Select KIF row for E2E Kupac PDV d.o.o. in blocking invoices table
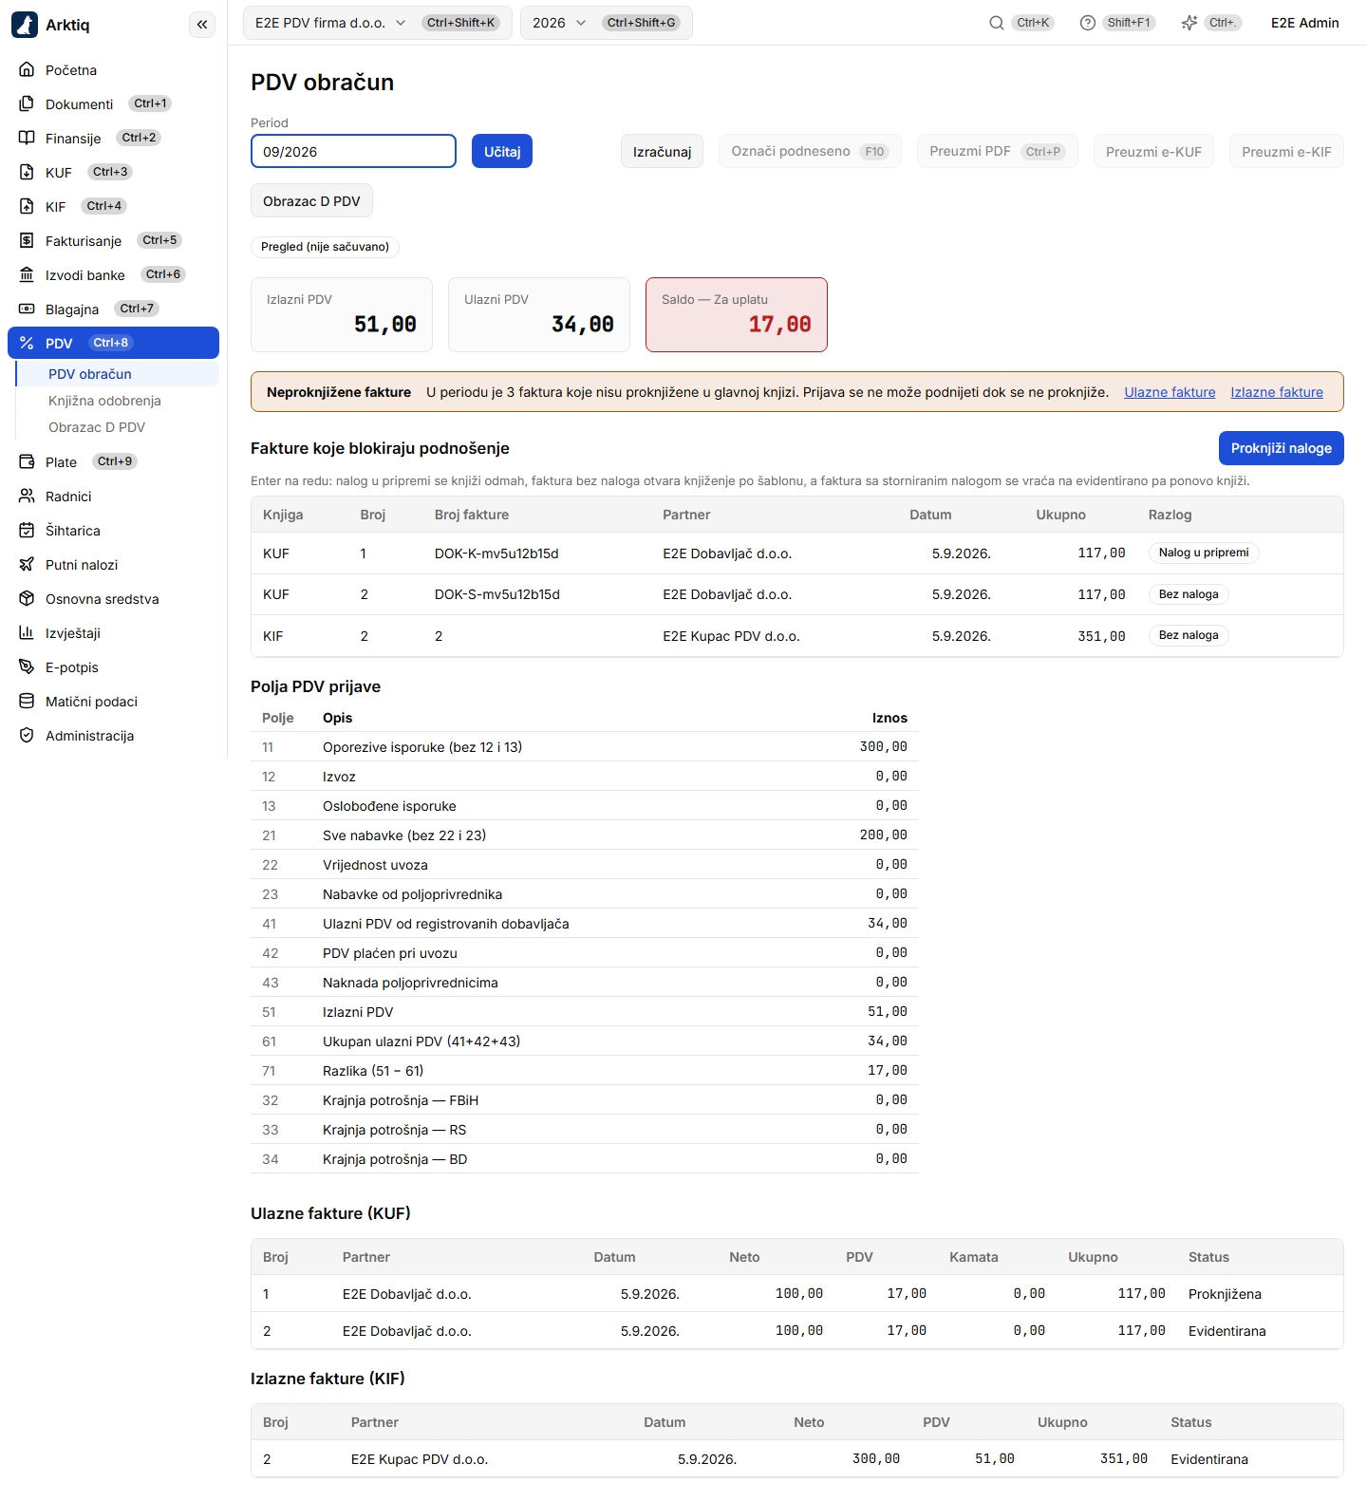The image size is (1367, 1501). [x=796, y=636]
